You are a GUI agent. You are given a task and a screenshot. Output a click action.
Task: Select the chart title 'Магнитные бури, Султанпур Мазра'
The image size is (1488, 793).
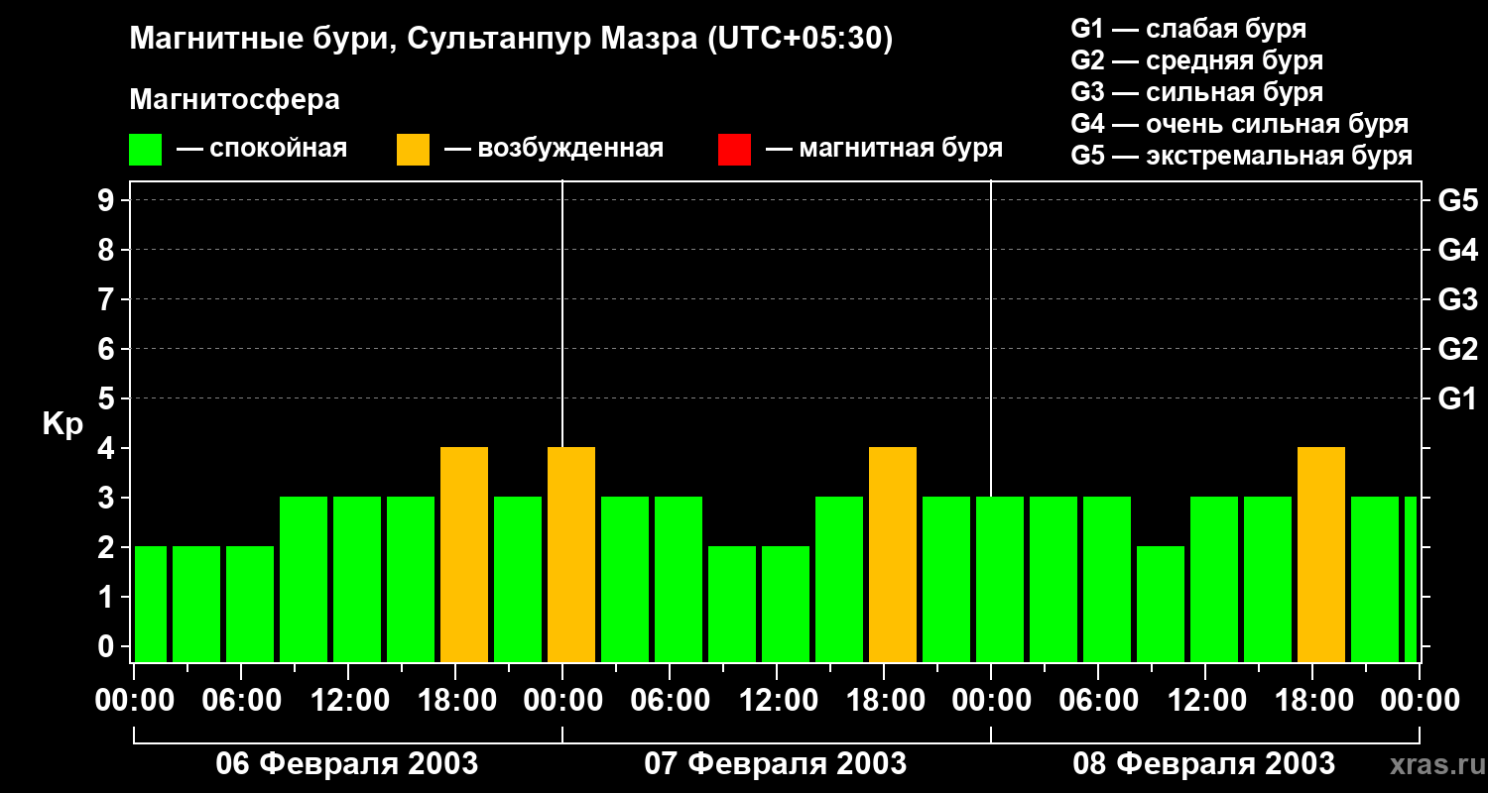(x=412, y=40)
